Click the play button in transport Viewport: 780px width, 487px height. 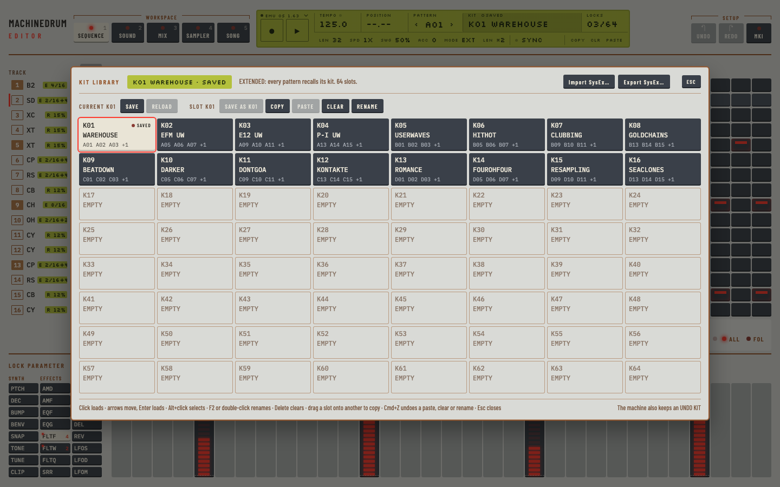pyautogui.click(x=296, y=31)
